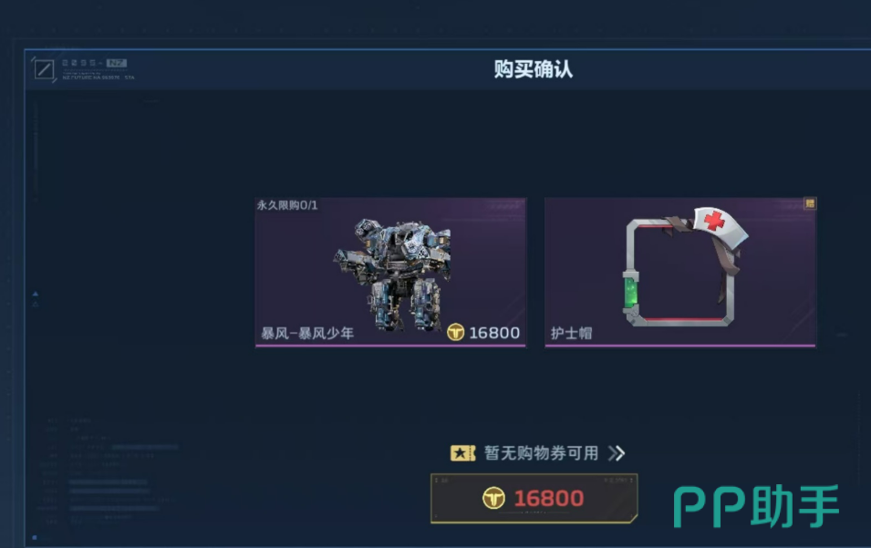Expand coupons via double chevron arrow
871x548 pixels.
[x=617, y=453]
